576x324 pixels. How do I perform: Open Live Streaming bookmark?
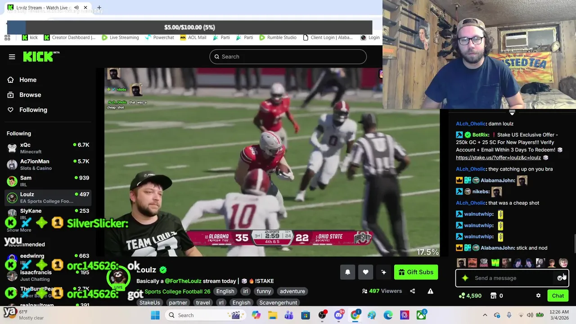(x=120, y=37)
